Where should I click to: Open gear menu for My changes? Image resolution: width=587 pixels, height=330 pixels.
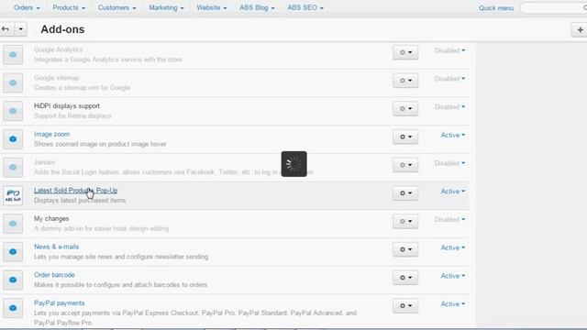pyautogui.click(x=405, y=221)
